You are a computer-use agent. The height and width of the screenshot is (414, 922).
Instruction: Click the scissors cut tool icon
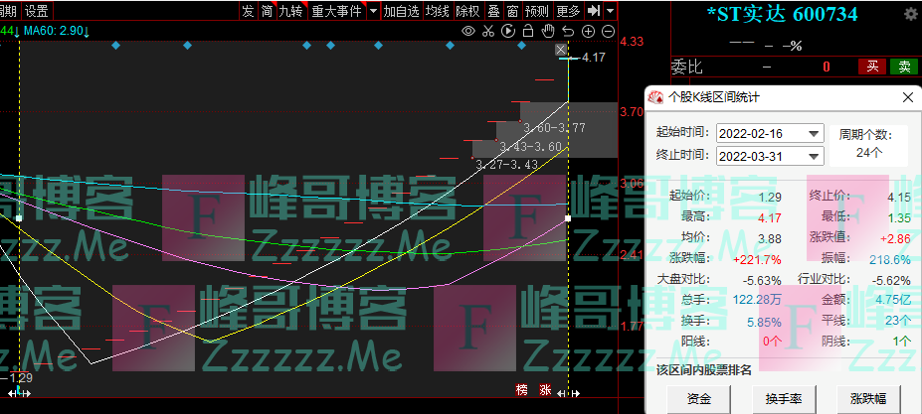[x=487, y=32]
